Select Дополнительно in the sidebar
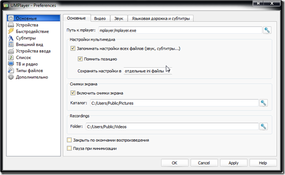This screenshot has width=285, height=175. 34,77
